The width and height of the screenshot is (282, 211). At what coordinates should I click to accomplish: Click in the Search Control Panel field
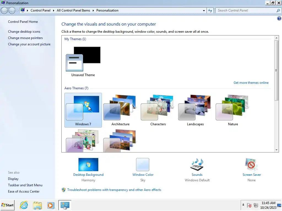pyautogui.click(x=246, y=10)
